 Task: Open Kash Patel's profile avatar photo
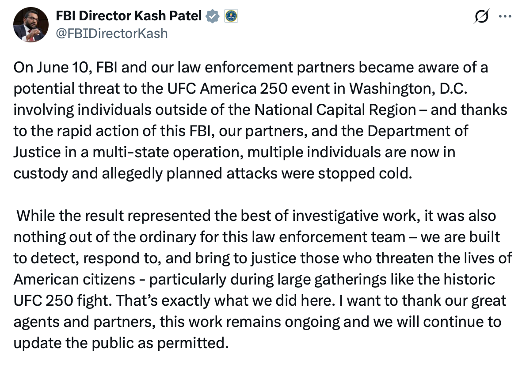click(x=31, y=25)
